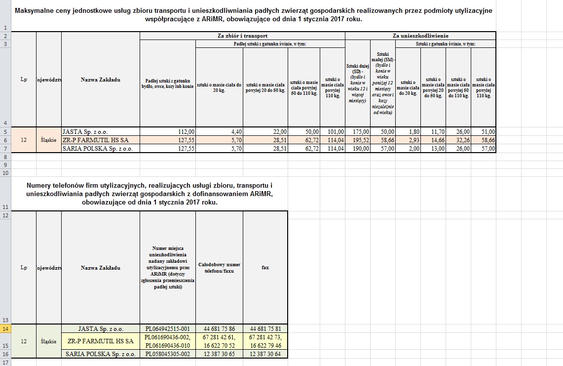Select the cell with value 22,00
Screen dimensions: 563x366
click(x=265, y=131)
